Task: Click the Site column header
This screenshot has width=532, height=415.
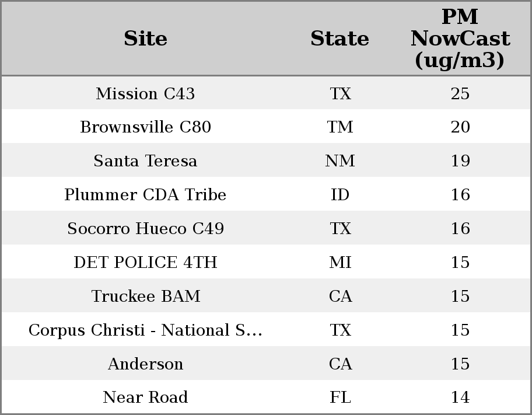Action: click(x=145, y=39)
